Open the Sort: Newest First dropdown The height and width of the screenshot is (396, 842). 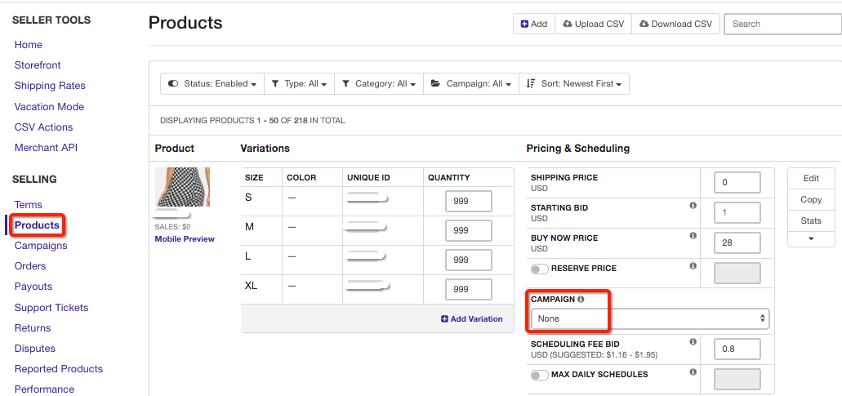tap(574, 84)
